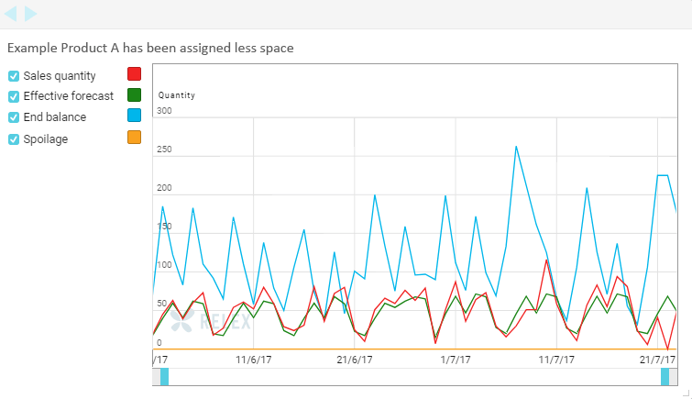Open the blue End balance color swatch

coord(134,116)
